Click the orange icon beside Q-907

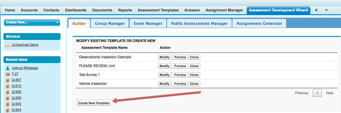(x=8, y=80)
